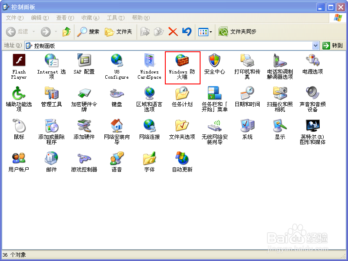Open the SAP 配置 item
Image resolution: width=348 pixels, height=261 pixels.
click(84, 64)
